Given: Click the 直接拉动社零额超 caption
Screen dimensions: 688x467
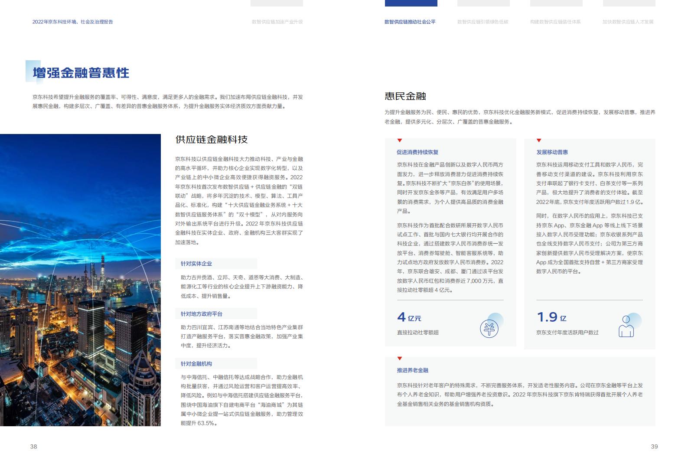Looking at the screenshot, I should 418,333.
